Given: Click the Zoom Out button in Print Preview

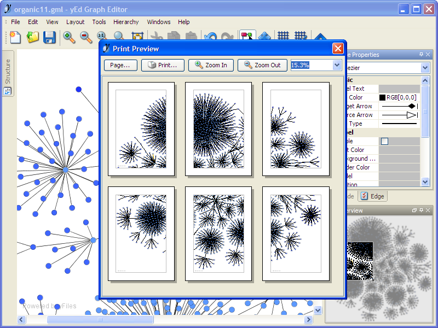Looking at the screenshot, I should (x=262, y=65).
